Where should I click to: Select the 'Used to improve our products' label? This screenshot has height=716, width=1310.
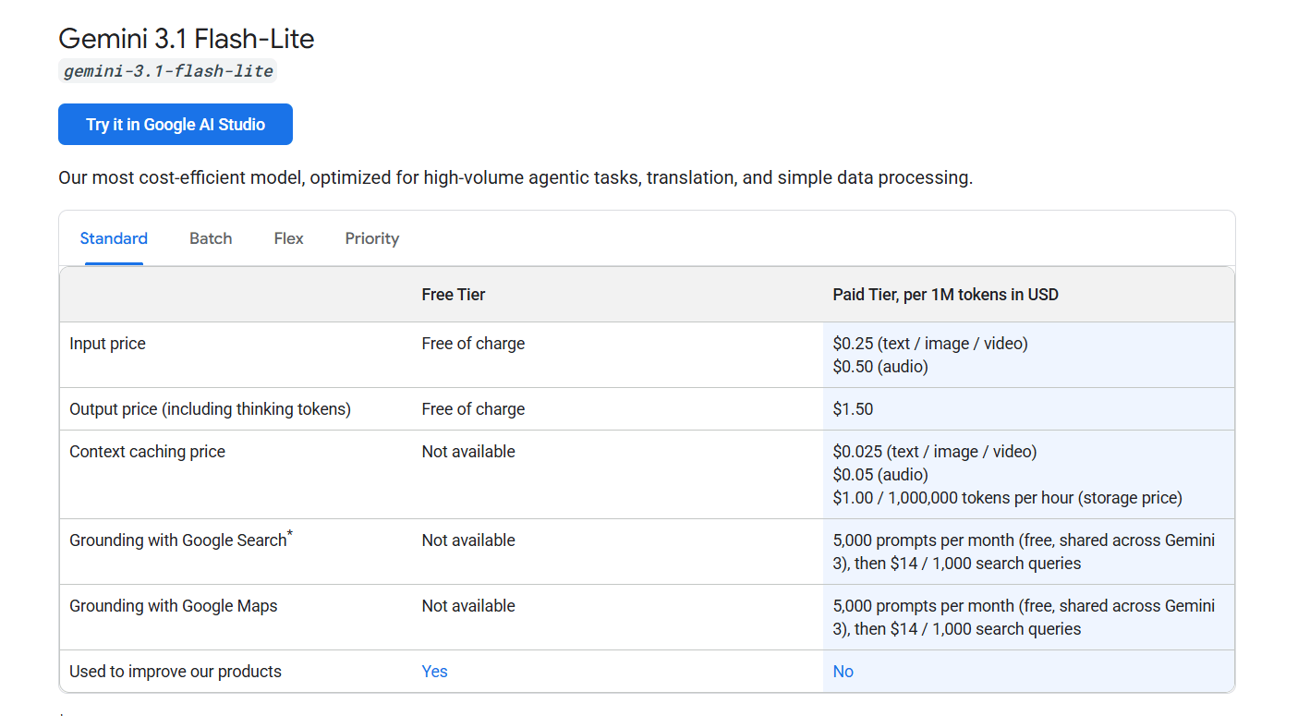point(176,672)
